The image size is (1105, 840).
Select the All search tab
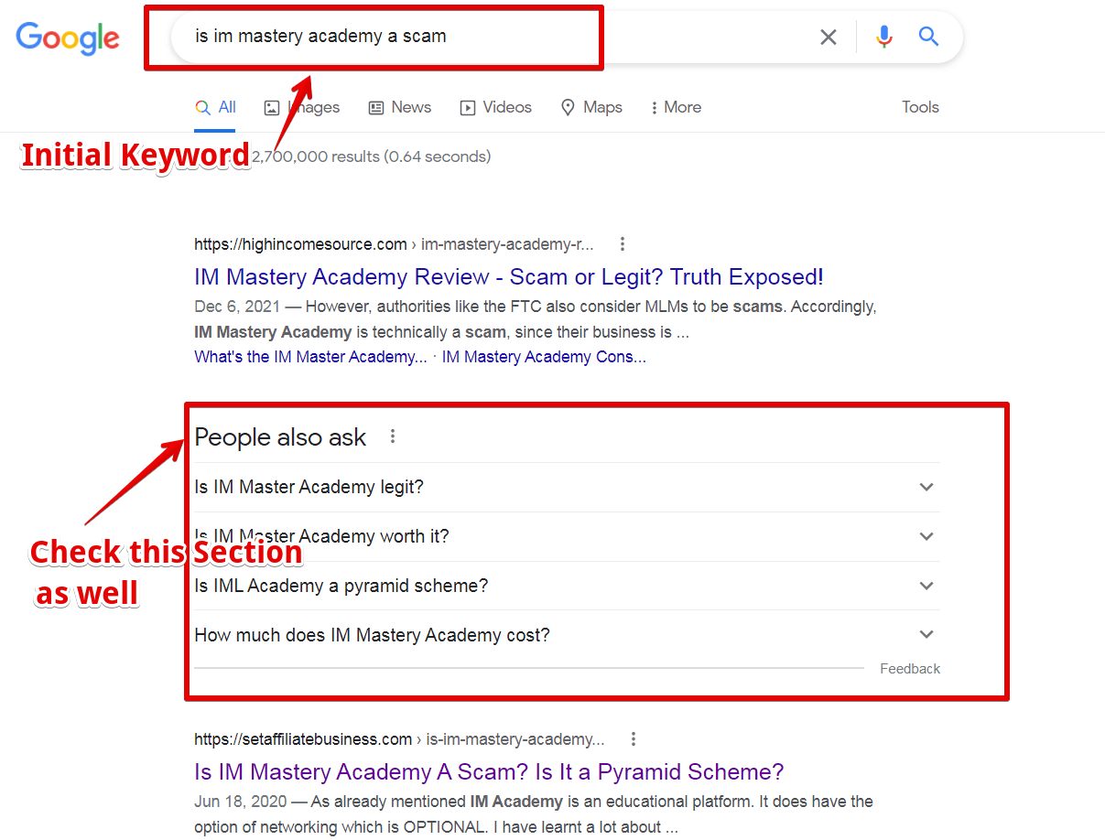215,108
